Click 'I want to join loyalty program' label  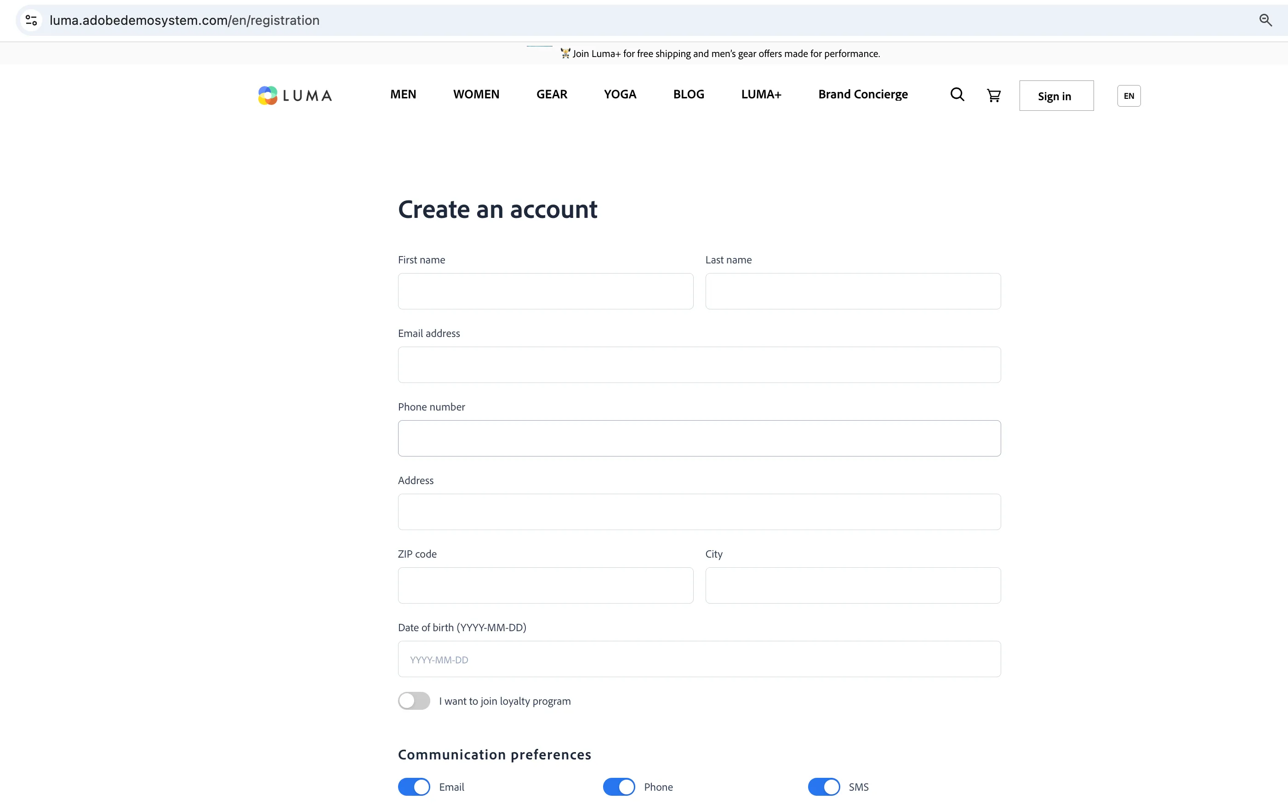click(505, 701)
